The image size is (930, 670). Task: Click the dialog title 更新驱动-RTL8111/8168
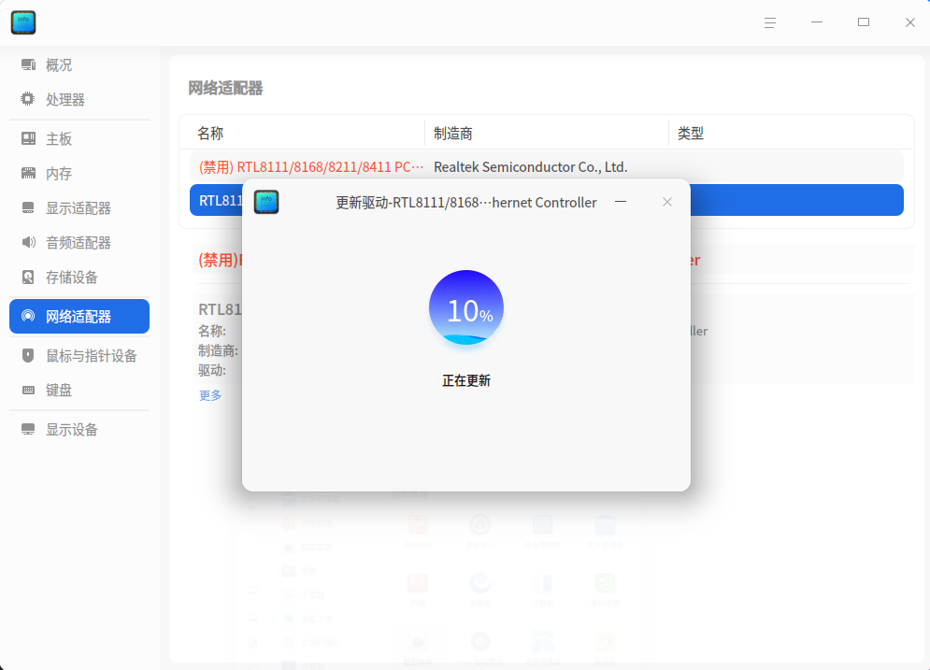point(466,202)
